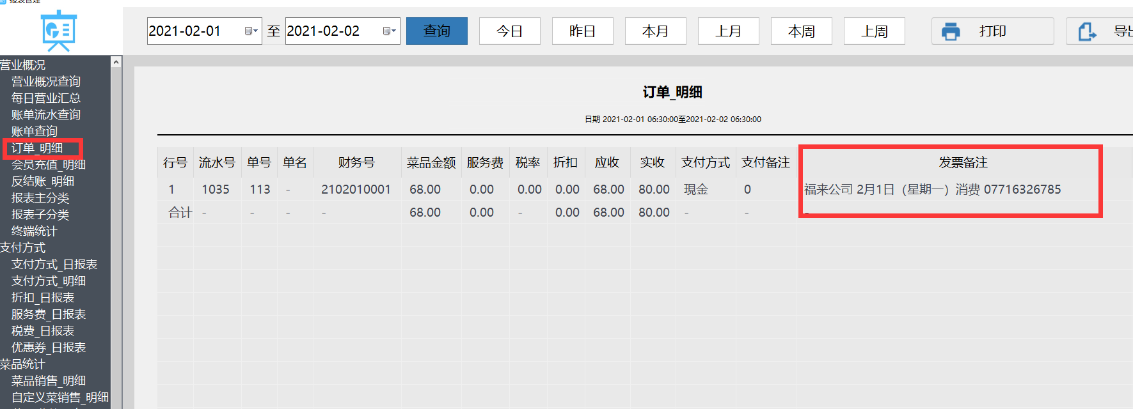Click the 单名 column header
Image resolution: width=1133 pixels, height=409 pixels.
click(295, 162)
